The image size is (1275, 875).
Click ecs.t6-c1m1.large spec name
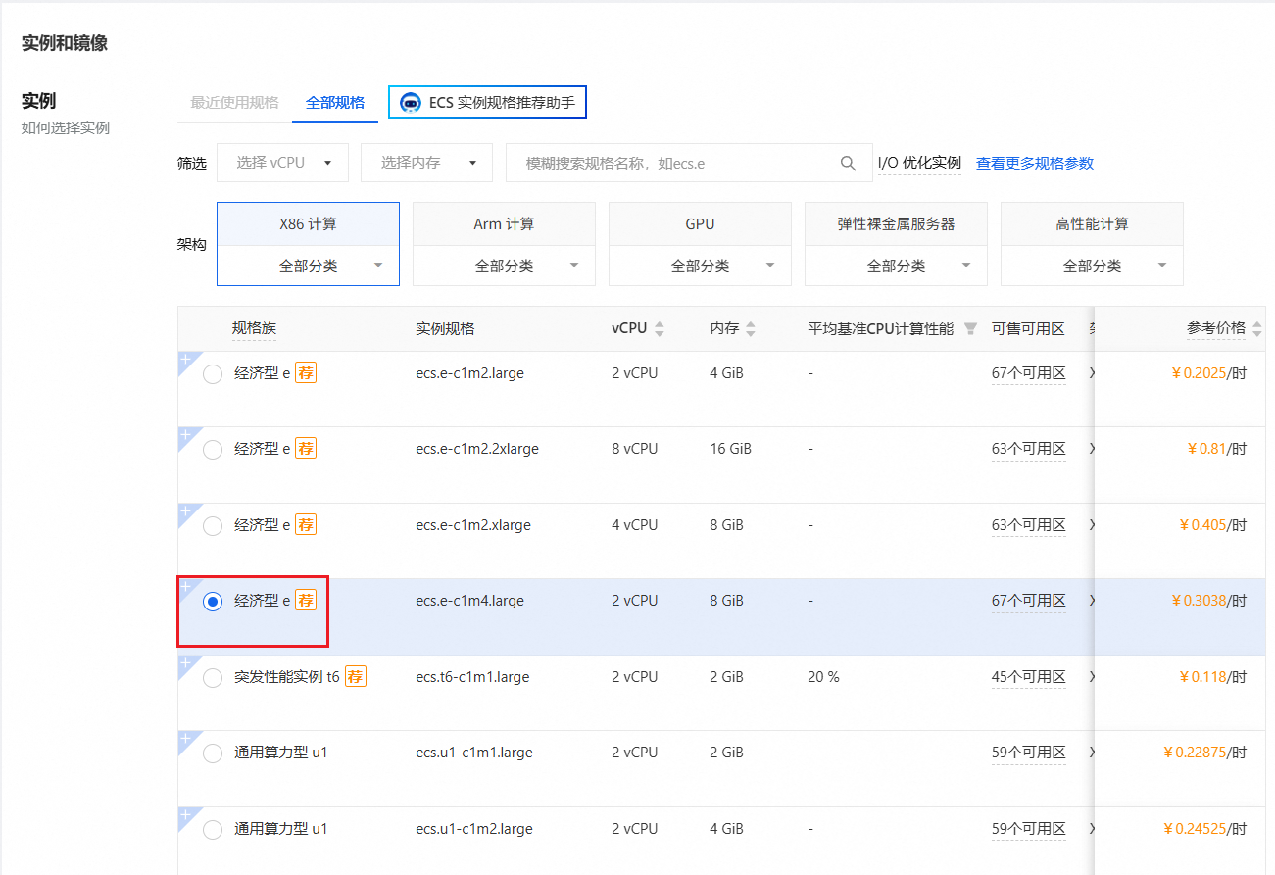tap(472, 677)
